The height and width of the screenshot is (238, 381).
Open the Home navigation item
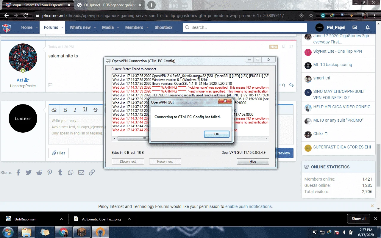coord(27,27)
